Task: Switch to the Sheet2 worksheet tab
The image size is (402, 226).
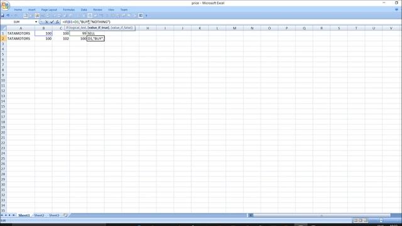Action: coord(39,215)
